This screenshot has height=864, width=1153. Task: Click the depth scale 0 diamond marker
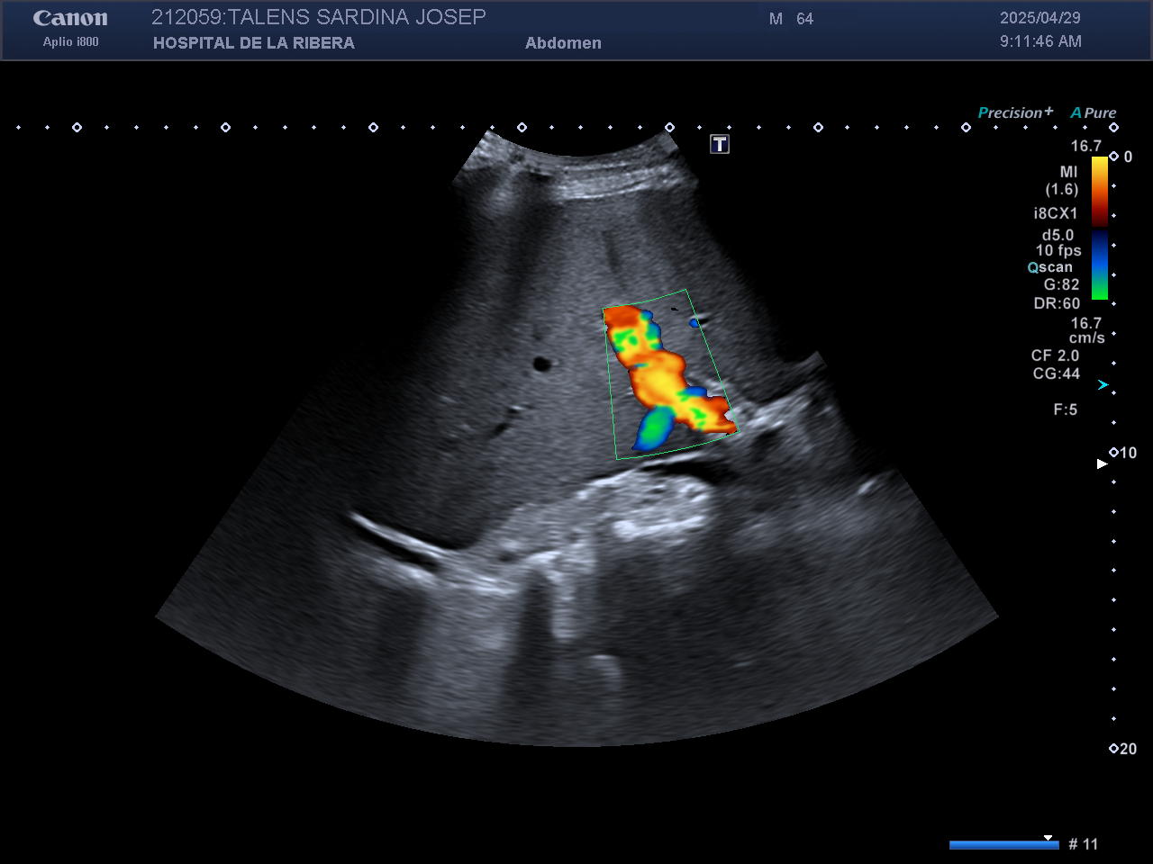coord(1114,157)
